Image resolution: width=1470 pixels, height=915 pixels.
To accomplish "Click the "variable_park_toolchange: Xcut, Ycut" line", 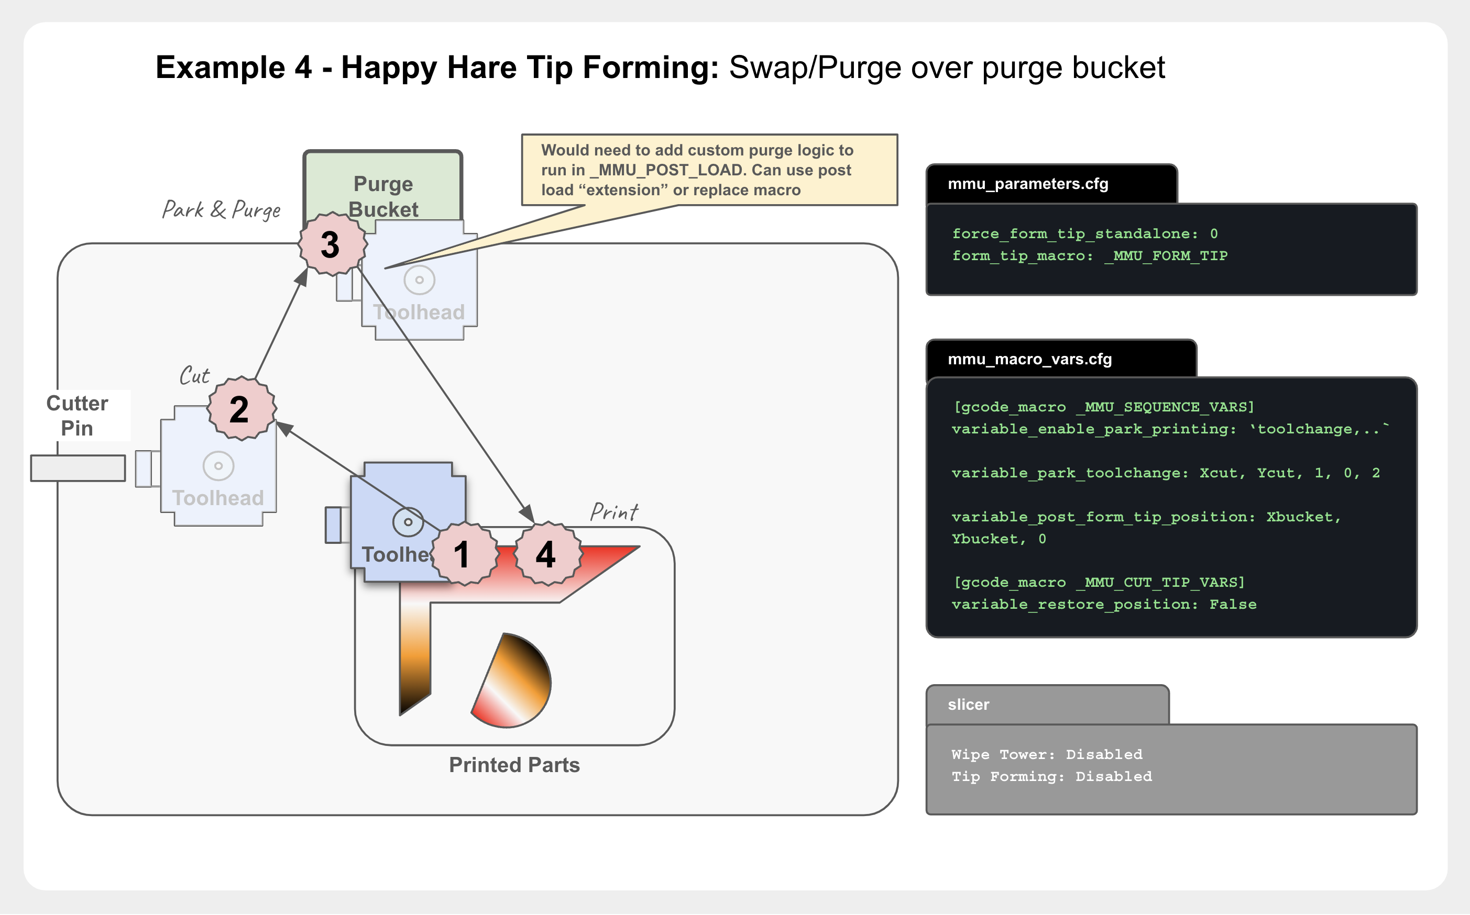I will (x=1166, y=473).
